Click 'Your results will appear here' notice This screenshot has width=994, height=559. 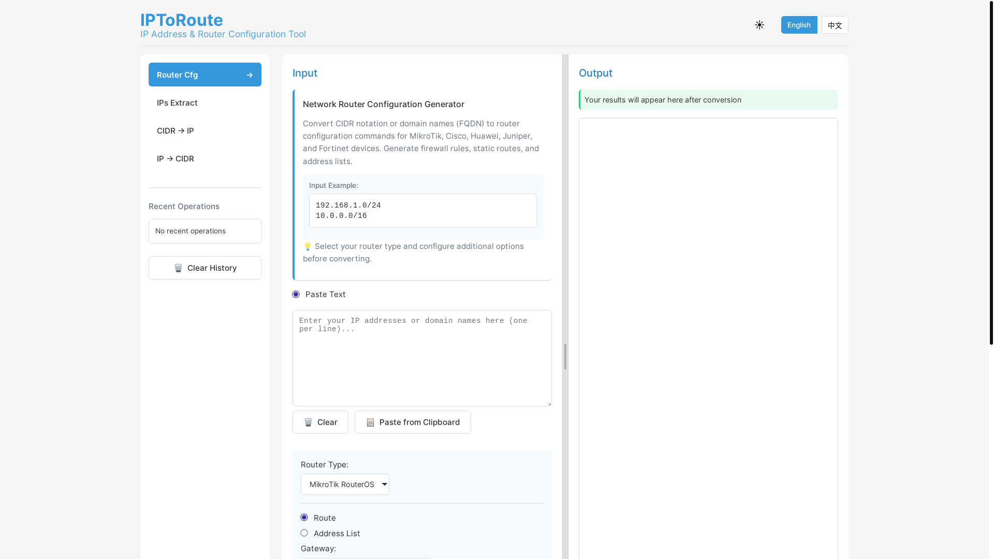[708, 100]
